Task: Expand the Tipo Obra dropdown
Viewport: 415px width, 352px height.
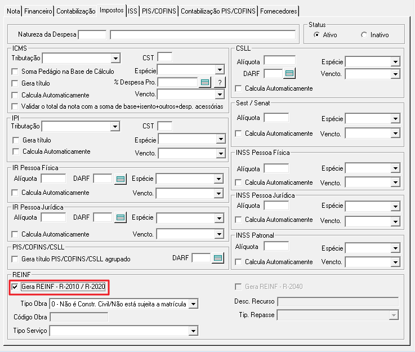Action: click(194, 304)
